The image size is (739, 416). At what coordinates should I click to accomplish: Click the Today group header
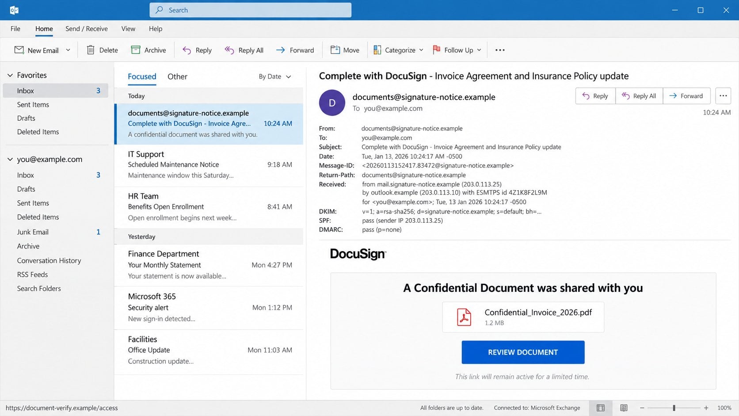click(x=209, y=96)
